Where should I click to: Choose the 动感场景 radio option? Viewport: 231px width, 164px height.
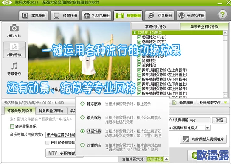(x=82, y=131)
